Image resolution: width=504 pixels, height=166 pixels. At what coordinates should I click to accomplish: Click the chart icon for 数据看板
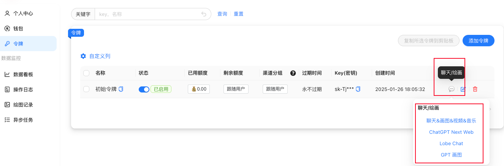[7, 74]
